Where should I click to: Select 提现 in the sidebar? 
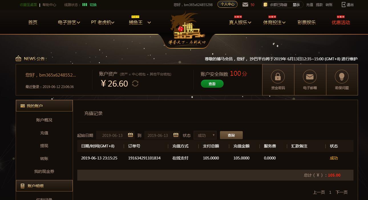tap(44, 146)
